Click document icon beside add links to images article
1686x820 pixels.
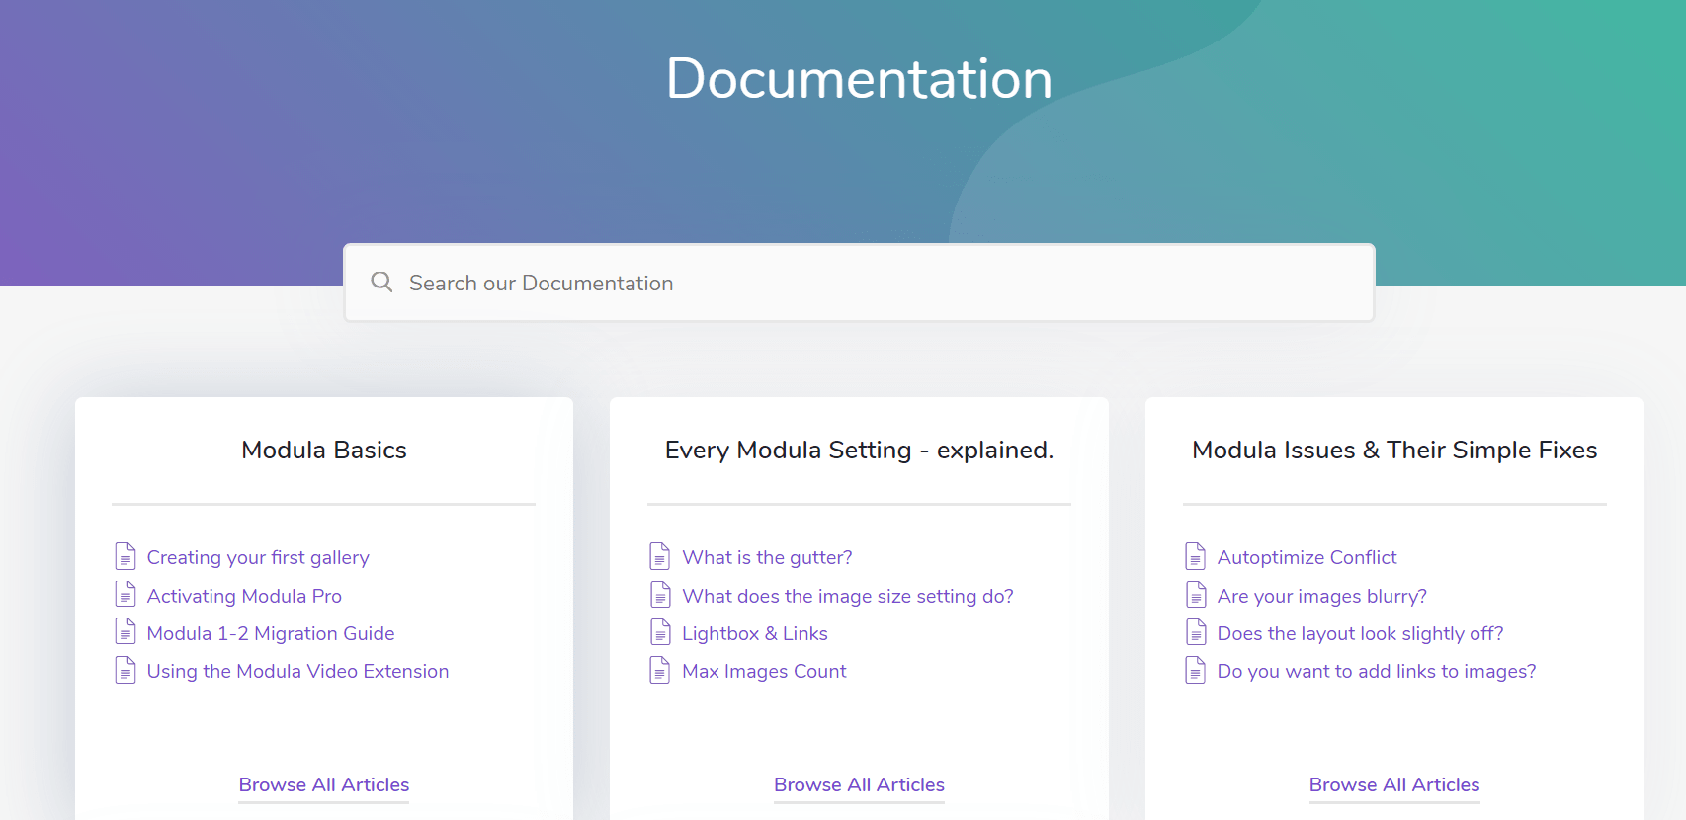(1196, 670)
